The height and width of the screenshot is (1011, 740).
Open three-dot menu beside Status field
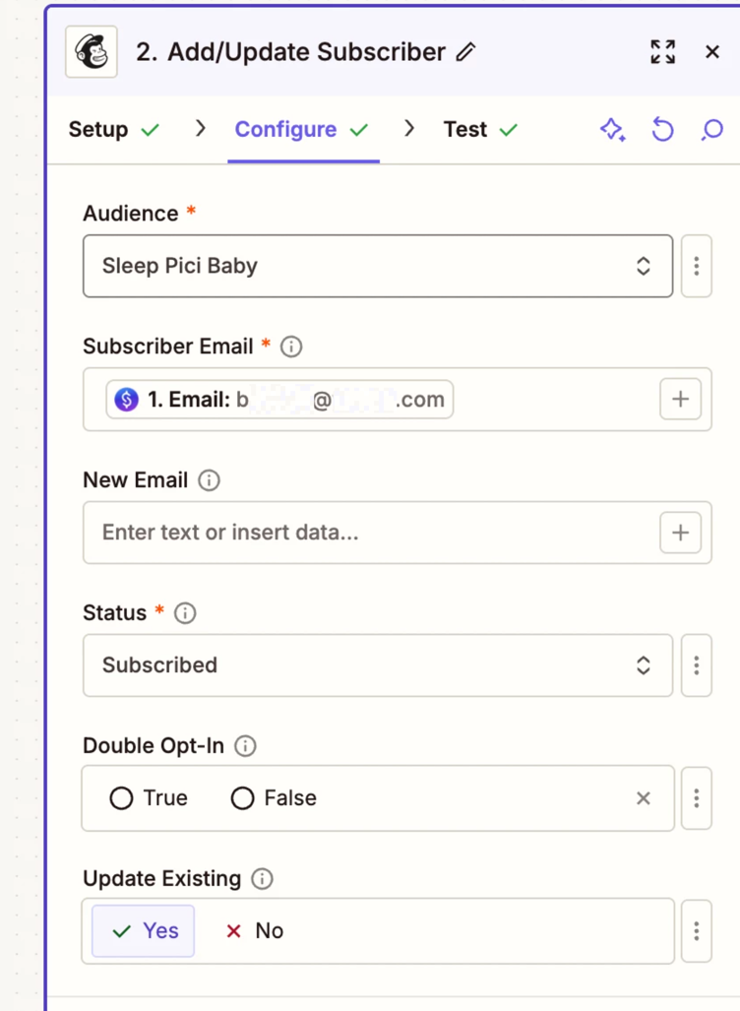[696, 665]
